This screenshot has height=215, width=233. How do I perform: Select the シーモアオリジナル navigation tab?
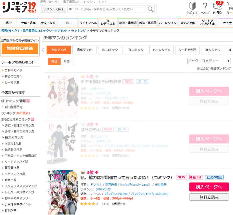[208, 22]
